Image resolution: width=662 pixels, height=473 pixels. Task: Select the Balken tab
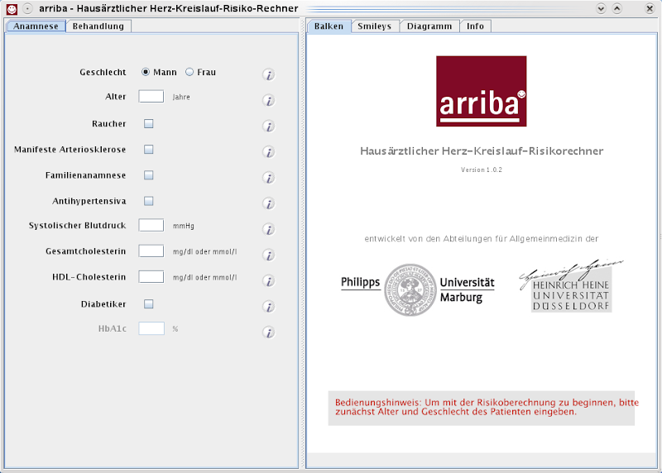[x=329, y=26]
